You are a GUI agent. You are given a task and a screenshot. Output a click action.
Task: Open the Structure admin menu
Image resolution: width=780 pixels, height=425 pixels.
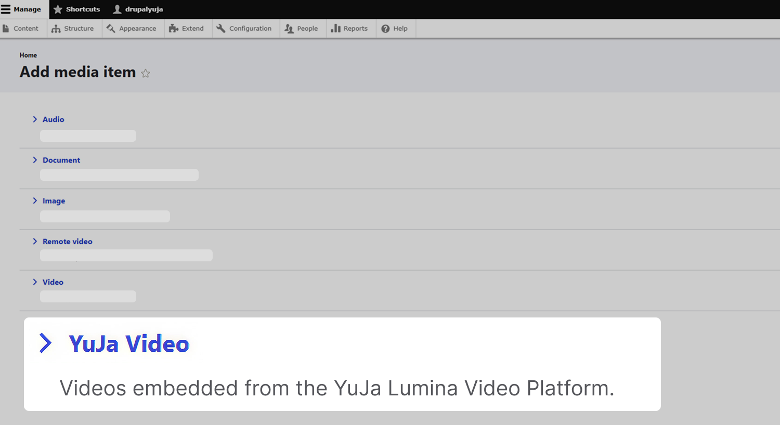pyautogui.click(x=73, y=29)
